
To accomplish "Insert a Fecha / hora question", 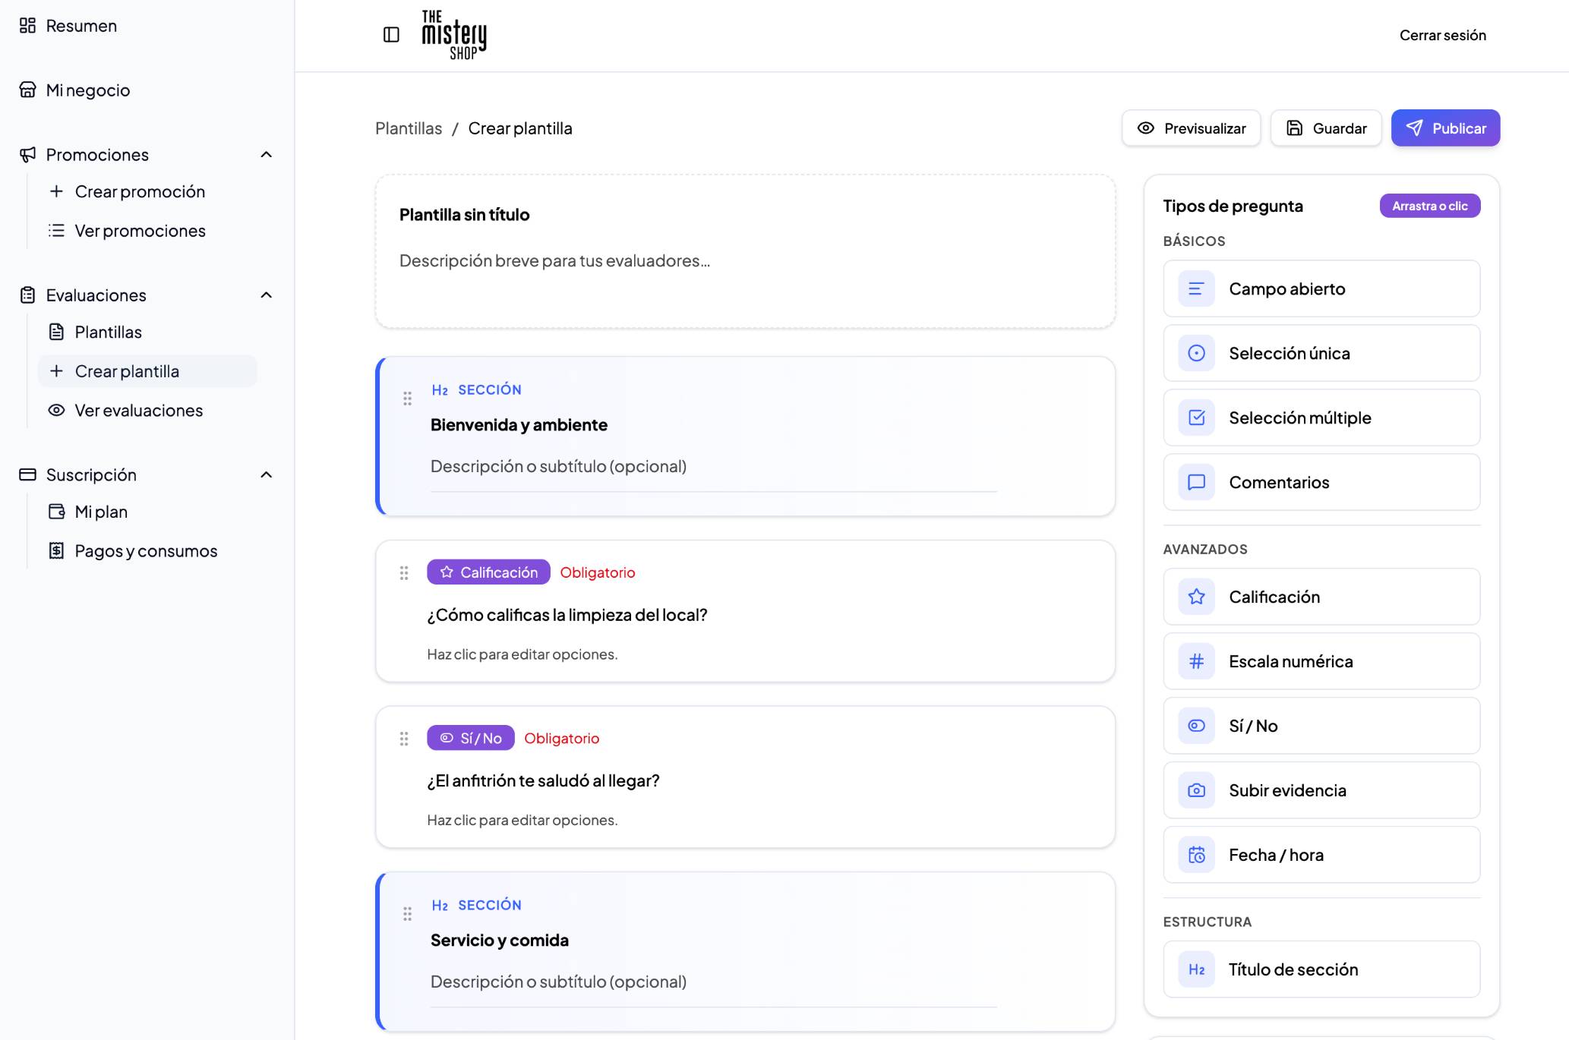I will (x=1321, y=855).
